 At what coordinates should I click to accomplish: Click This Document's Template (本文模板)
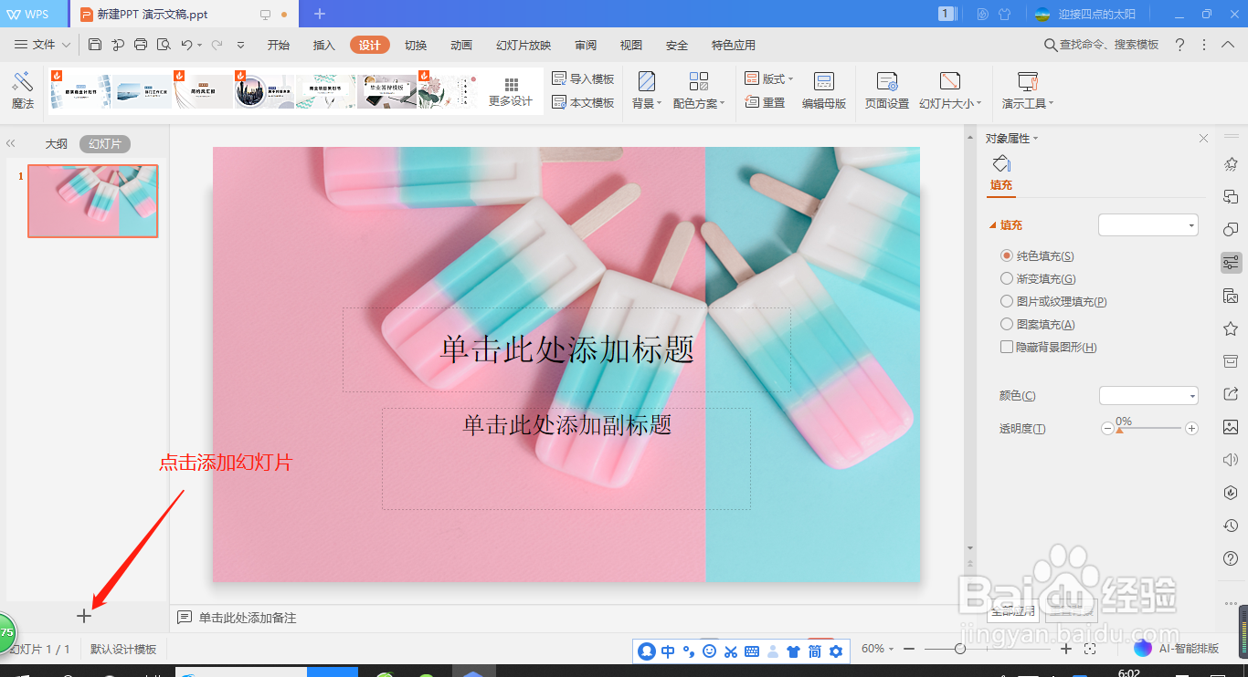[583, 103]
